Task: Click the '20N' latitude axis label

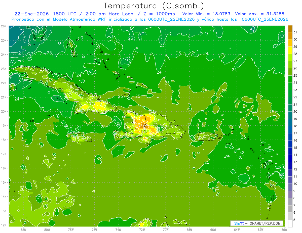Action: pyautogui.click(x=4, y=111)
